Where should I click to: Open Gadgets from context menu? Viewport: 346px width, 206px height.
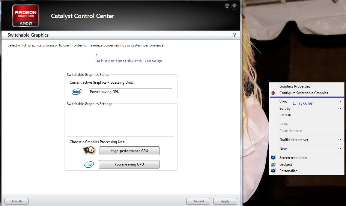tap(306, 164)
